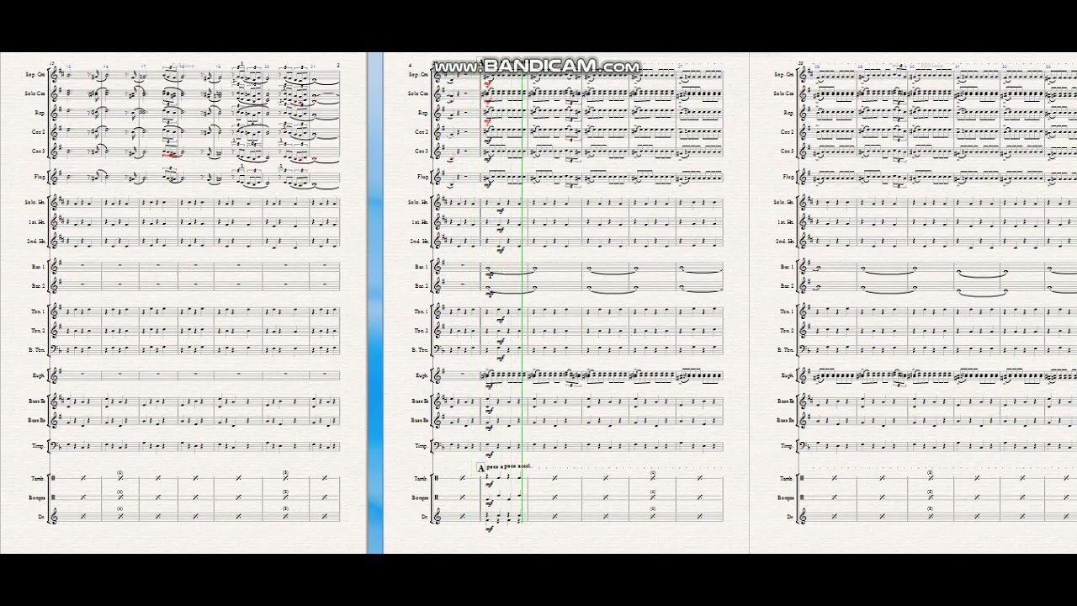The image size is (1077, 606).
Task: Select rehearsal mark A box
Action: coord(481,468)
